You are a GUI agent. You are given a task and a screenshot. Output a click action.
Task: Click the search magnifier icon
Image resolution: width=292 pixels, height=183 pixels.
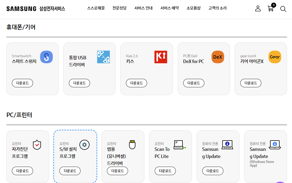pyautogui.click(x=283, y=9)
